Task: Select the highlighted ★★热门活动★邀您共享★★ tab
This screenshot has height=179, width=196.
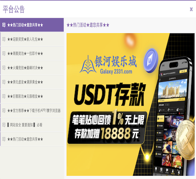Action: coord(32,25)
